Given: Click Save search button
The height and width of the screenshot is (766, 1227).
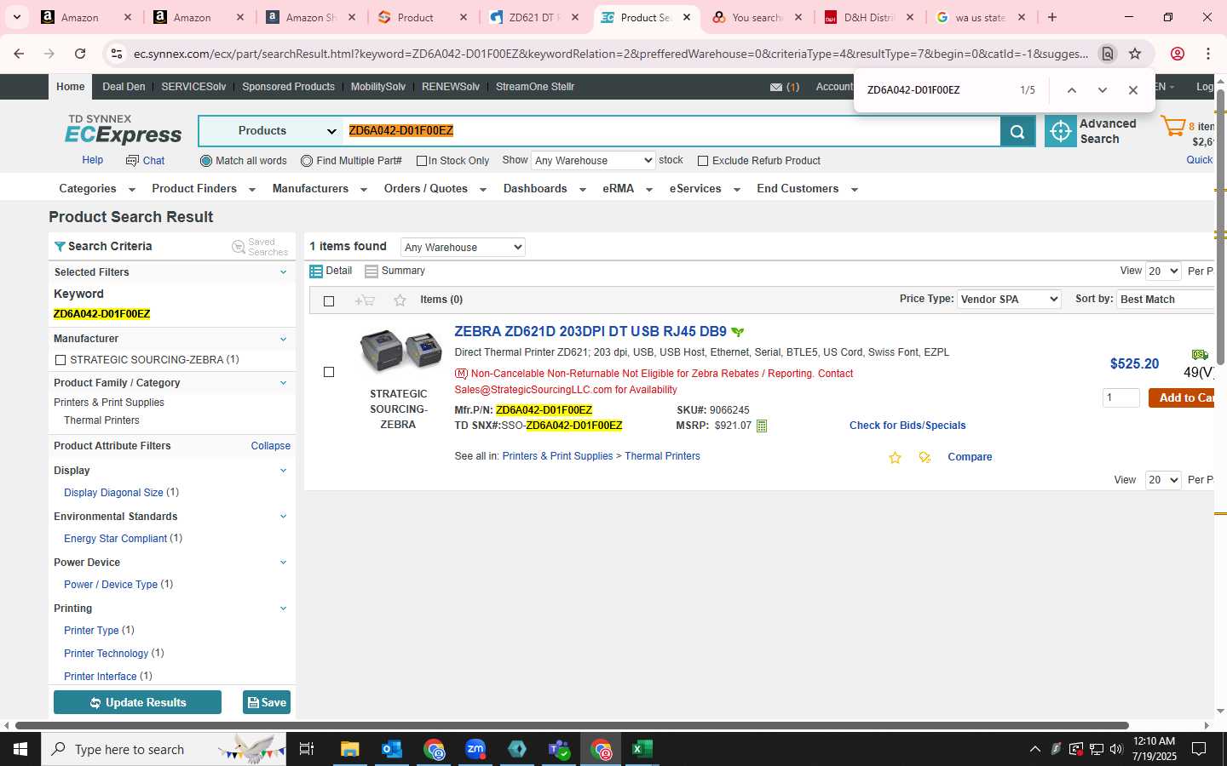Looking at the screenshot, I should 267,702.
